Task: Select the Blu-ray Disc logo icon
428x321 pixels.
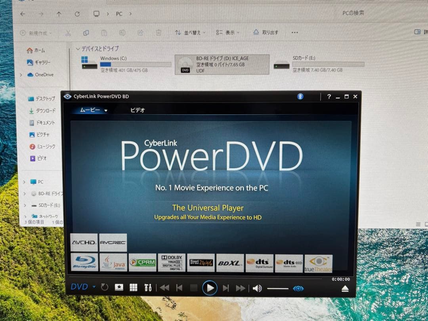Action: (x=83, y=262)
